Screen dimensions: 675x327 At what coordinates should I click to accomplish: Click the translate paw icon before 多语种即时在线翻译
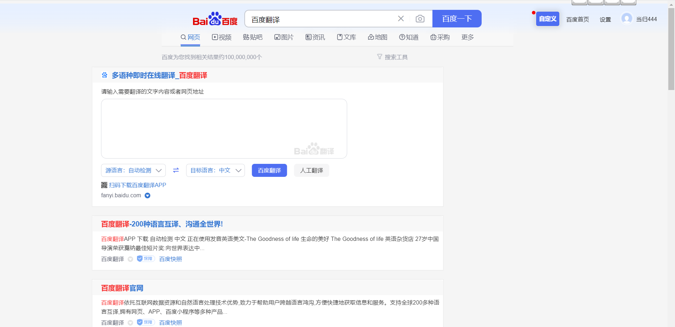coord(104,75)
